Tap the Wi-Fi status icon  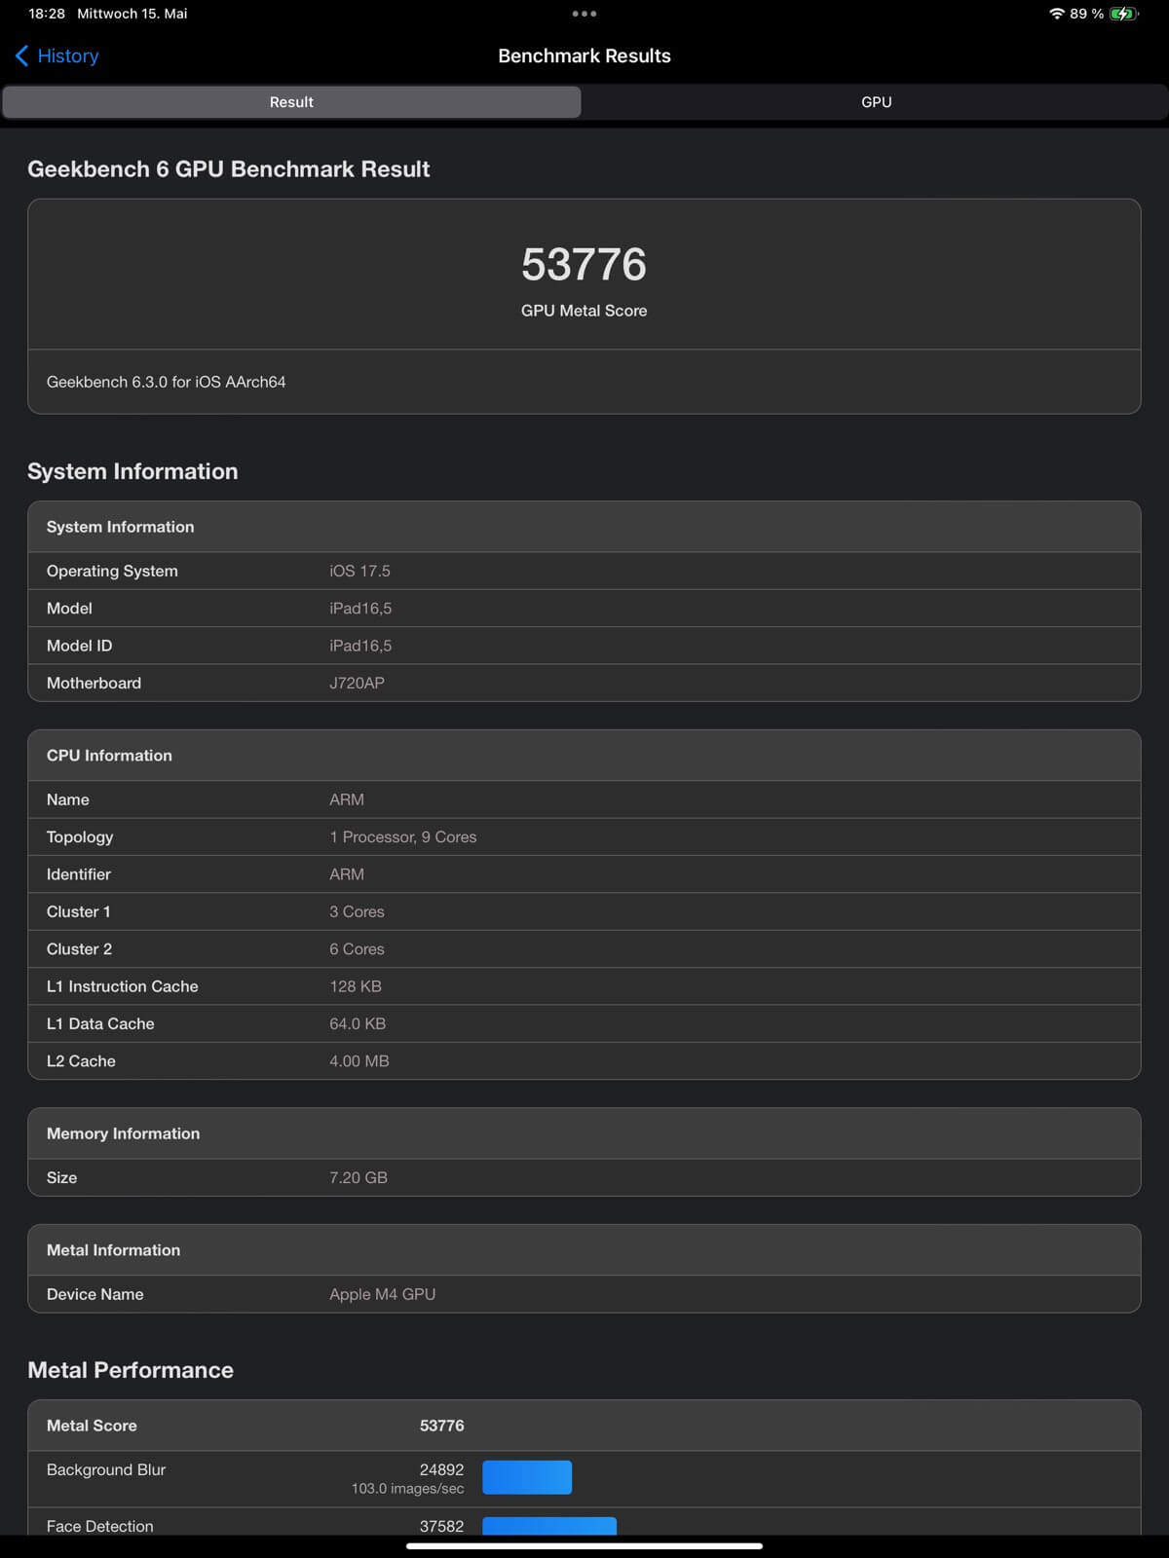click(1057, 14)
